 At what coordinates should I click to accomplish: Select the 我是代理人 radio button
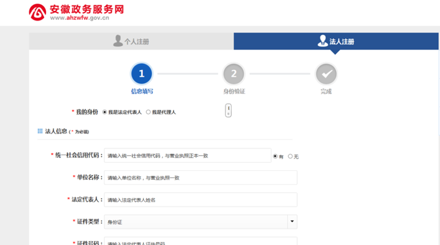148,112
